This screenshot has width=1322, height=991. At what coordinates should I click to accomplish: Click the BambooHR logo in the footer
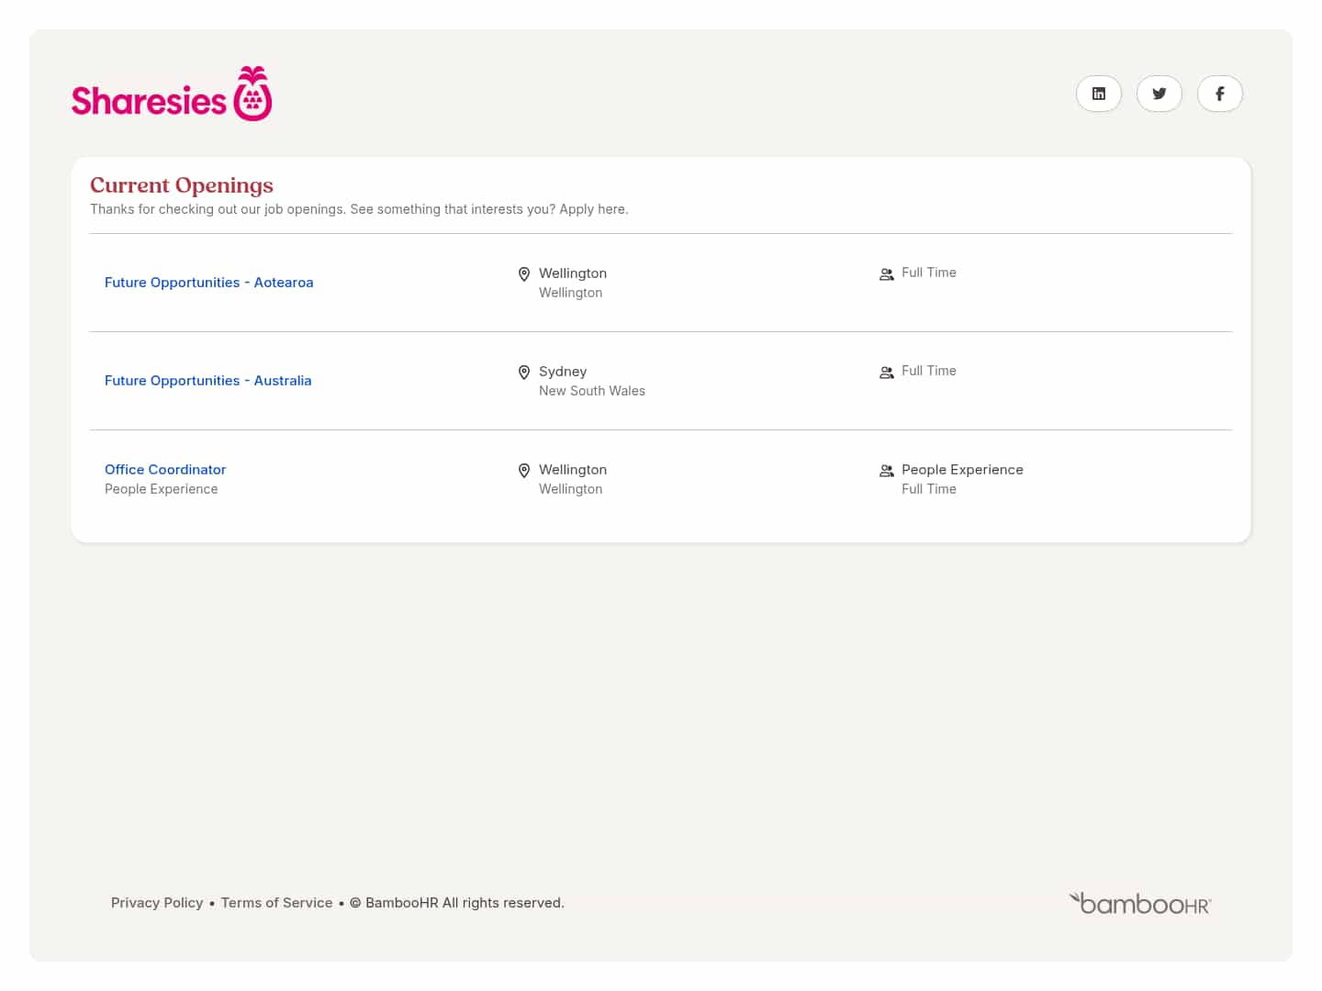coord(1140,904)
